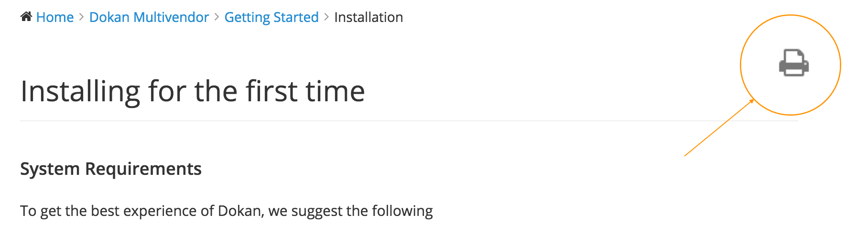Select the Installation breadcrumb item
The image size is (846, 236).
point(369,17)
